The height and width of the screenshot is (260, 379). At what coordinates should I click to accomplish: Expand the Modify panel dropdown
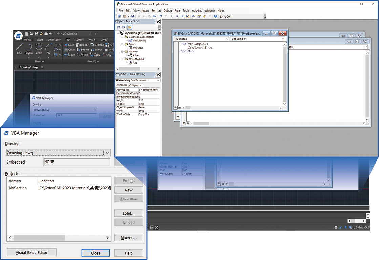pos(93,61)
